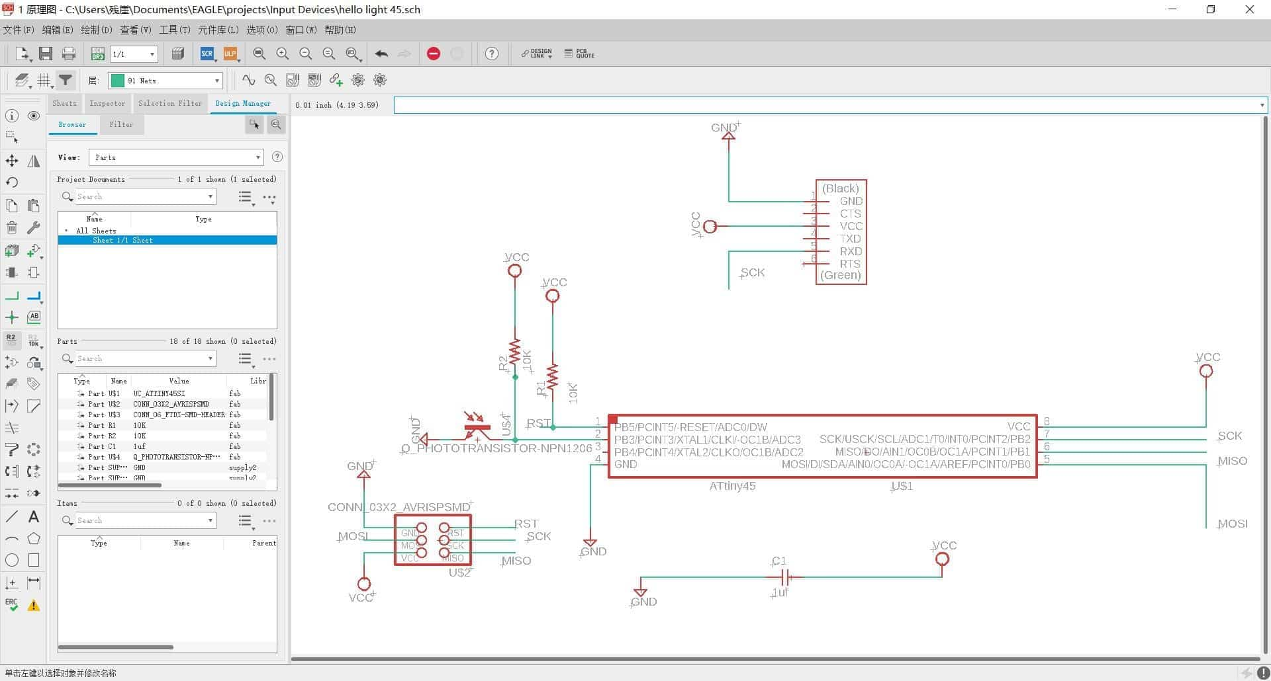Open the 文件(F) menu
This screenshot has height=681, width=1271.
point(19,30)
